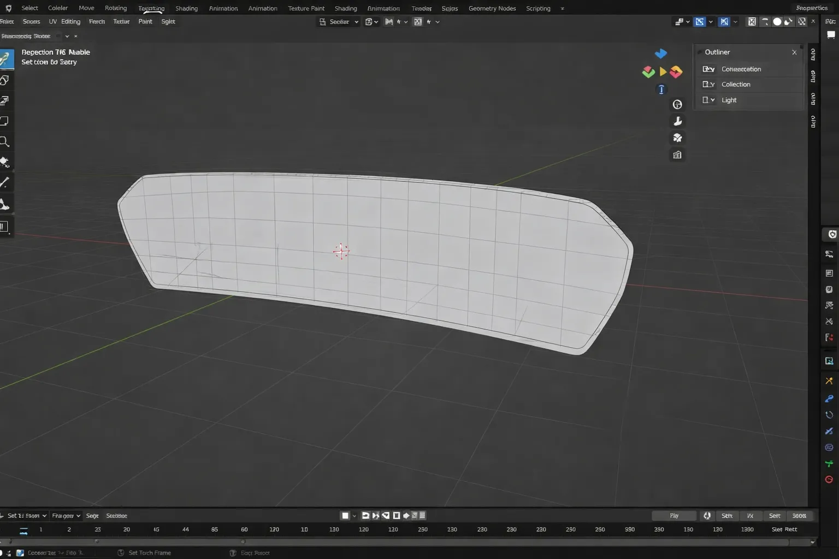Open the Fragore dropdown in timeline header
The image size is (839, 559).
66,516
